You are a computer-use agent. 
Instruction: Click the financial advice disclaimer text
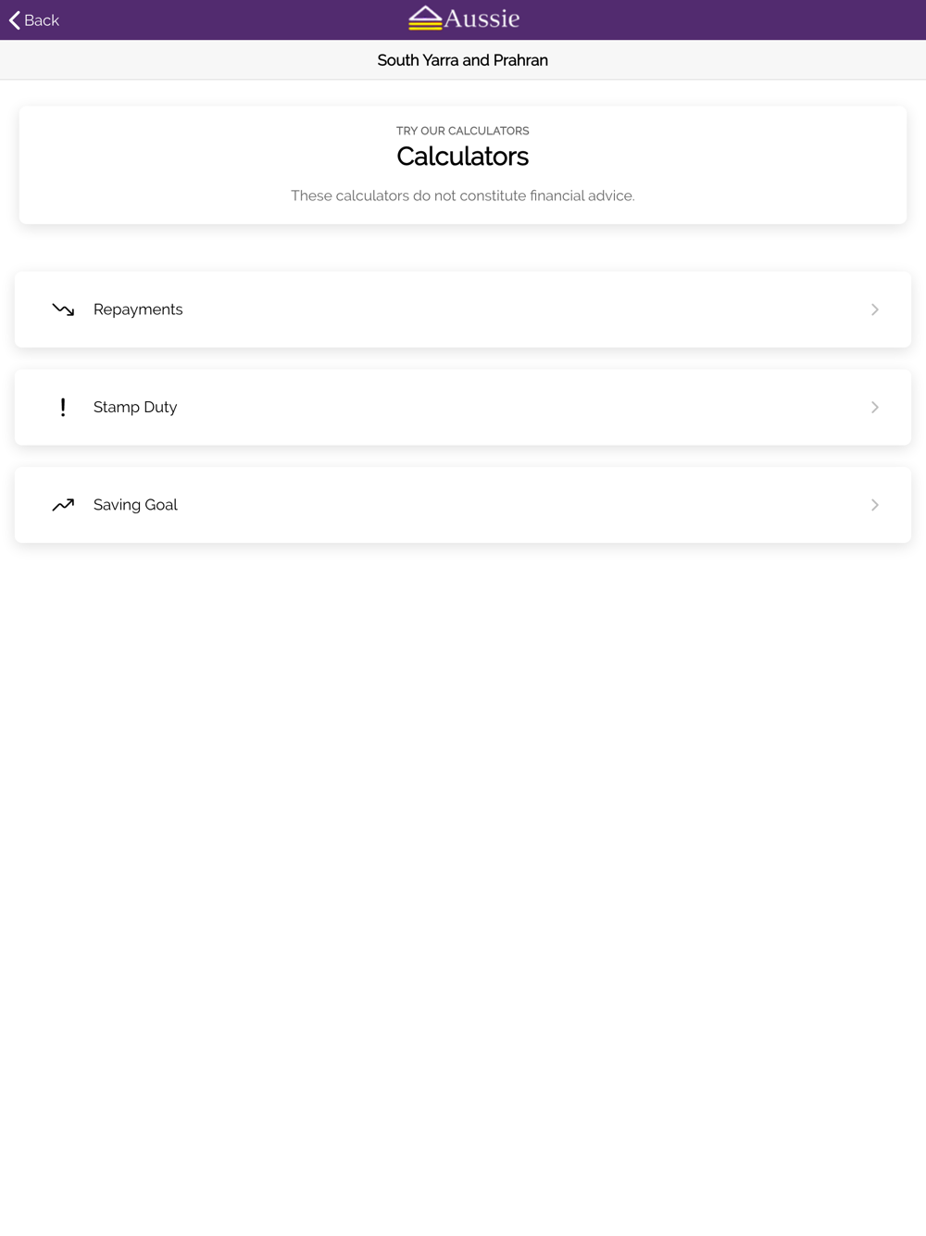[463, 195]
